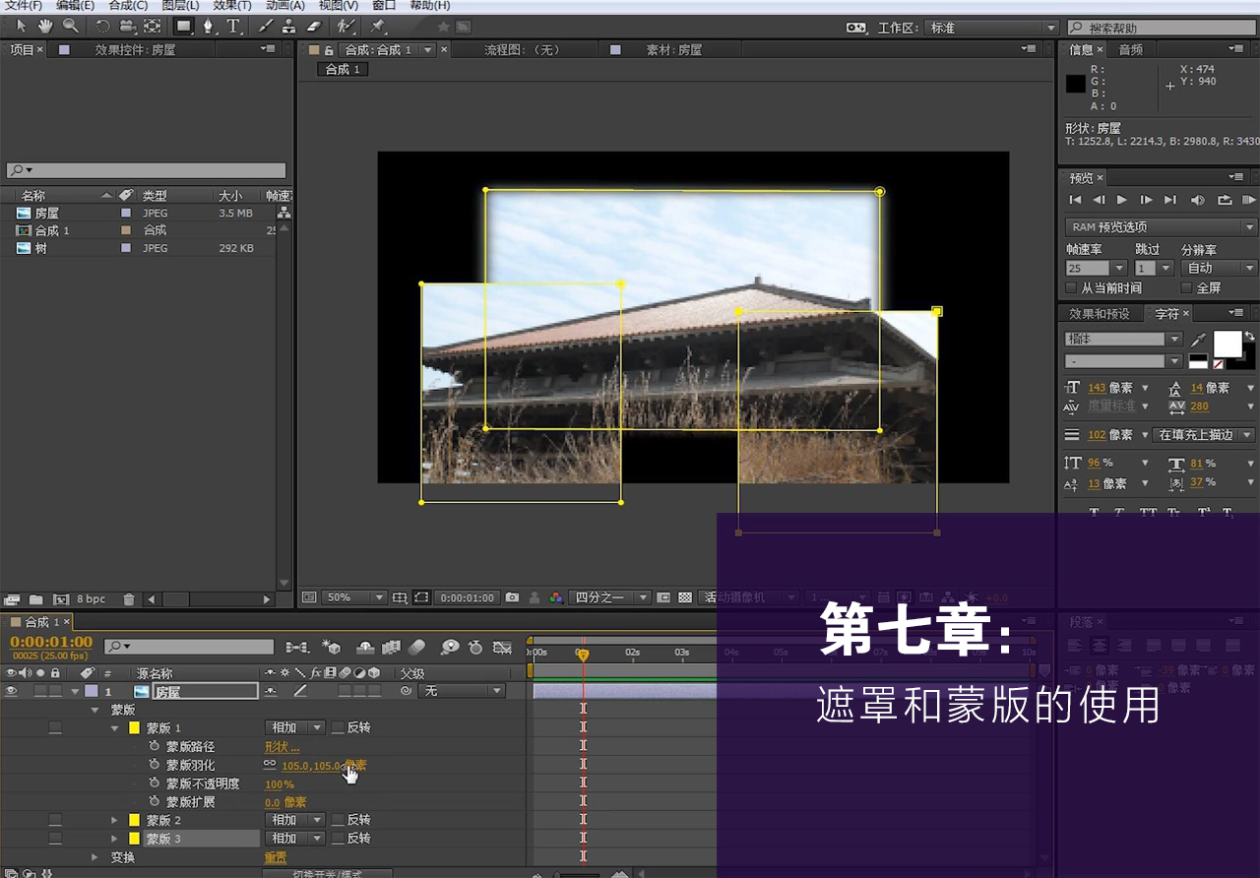Click the first frame button in Preview panel
This screenshot has height=878, width=1260.
click(1076, 200)
